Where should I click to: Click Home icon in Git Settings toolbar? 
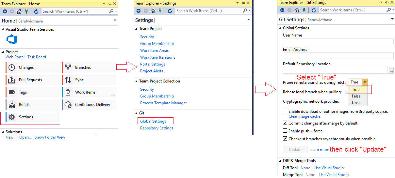297,10
